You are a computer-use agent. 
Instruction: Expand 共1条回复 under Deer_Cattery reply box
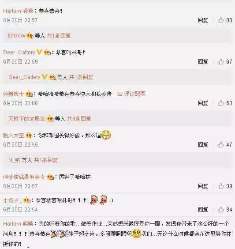coord(81,77)
